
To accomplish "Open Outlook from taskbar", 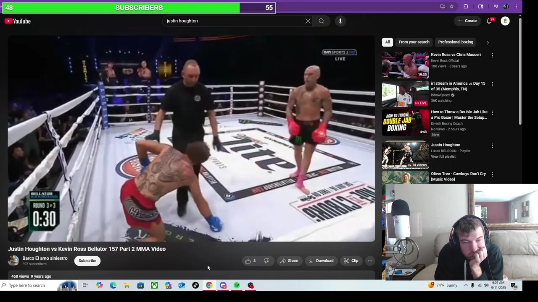I will coord(182,286).
